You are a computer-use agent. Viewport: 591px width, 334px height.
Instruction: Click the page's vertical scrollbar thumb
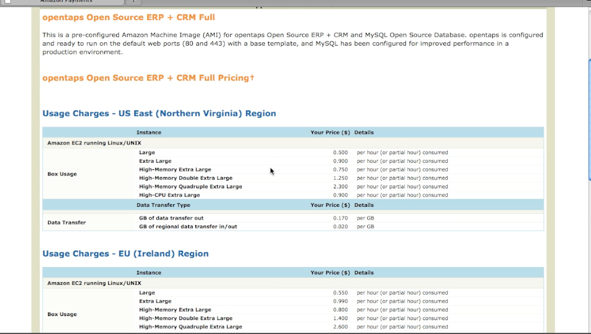click(x=589, y=120)
